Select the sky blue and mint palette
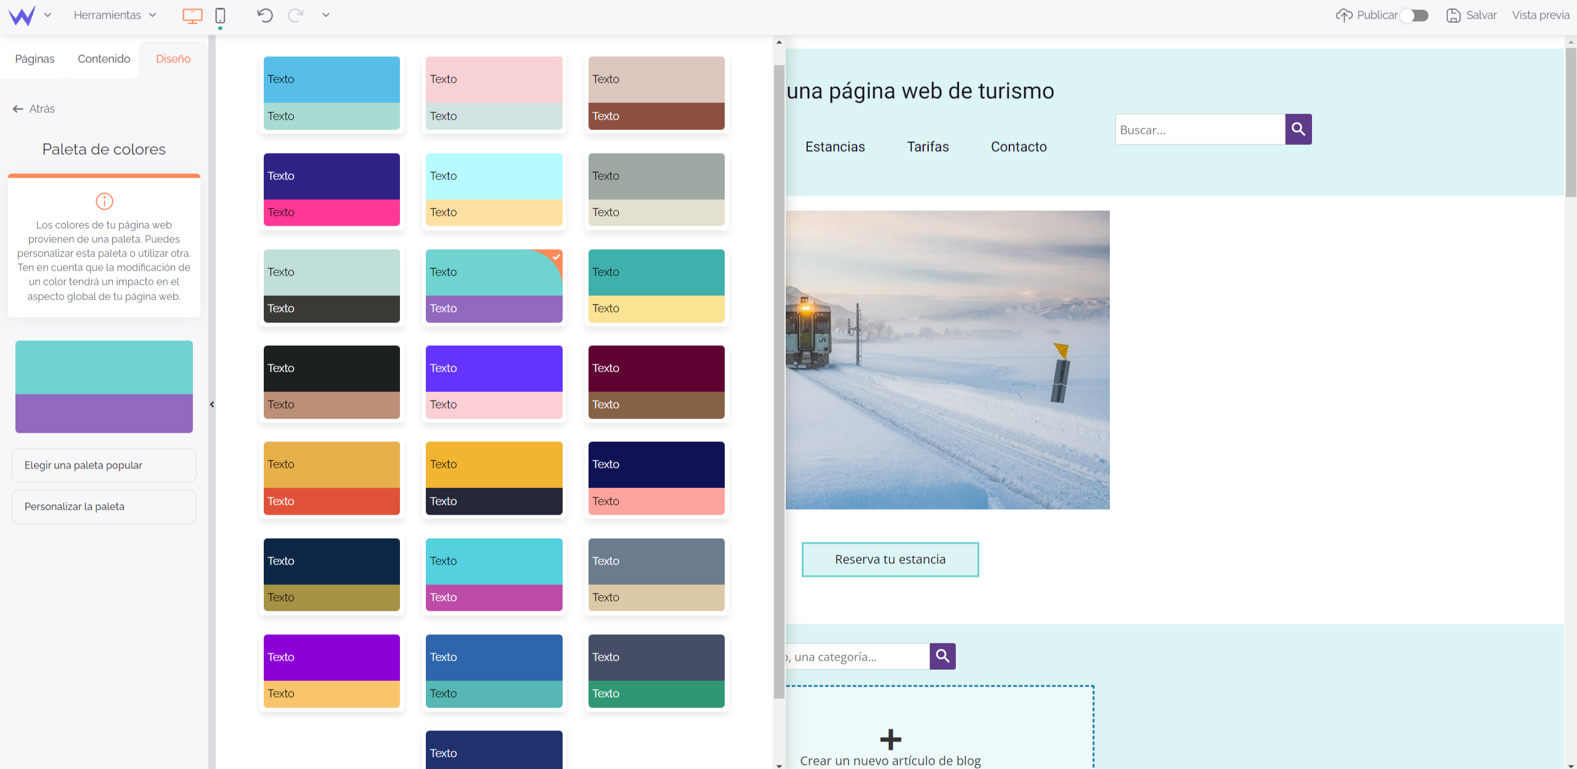The height and width of the screenshot is (769, 1577). tap(332, 93)
